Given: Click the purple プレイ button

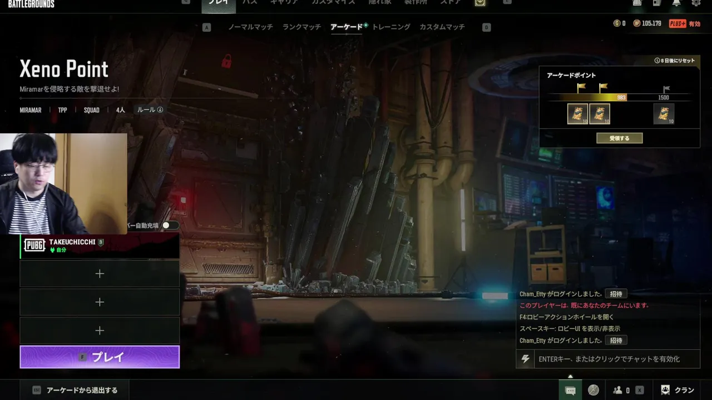Looking at the screenshot, I should click(x=100, y=357).
